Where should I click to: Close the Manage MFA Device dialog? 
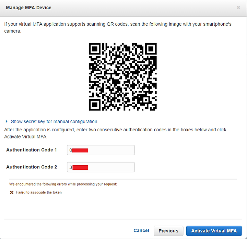(238, 8)
